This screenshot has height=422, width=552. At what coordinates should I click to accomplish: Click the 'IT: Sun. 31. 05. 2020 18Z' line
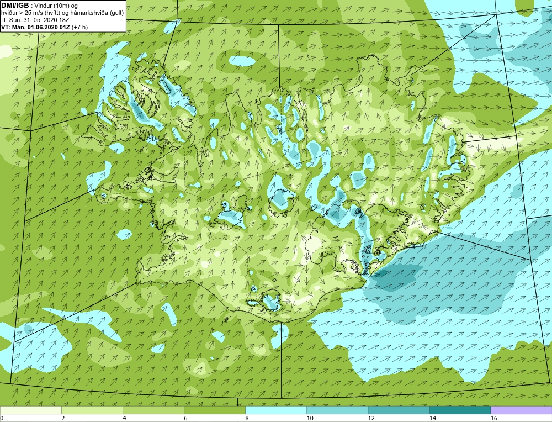click(x=35, y=20)
